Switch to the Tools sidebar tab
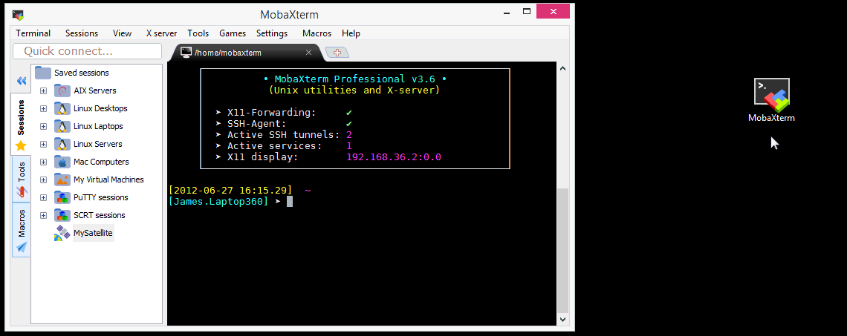The height and width of the screenshot is (336, 847). pyautogui.click(x=22, y=179)
